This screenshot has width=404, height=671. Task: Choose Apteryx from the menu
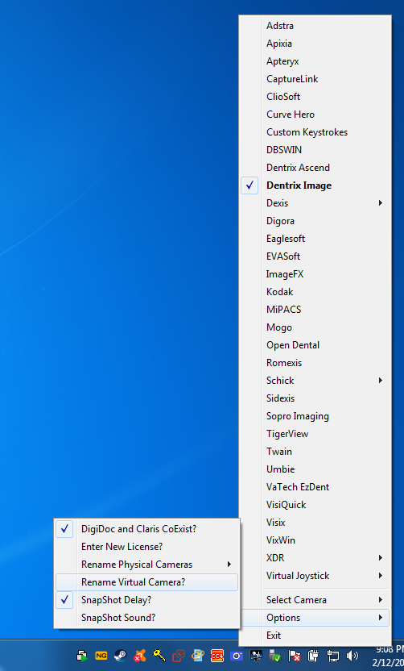(x=315, y=61)
